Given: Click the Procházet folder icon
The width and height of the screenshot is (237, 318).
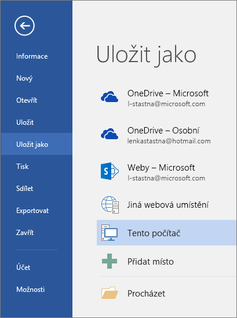Looking at the screenshot, I should [110, 293].
